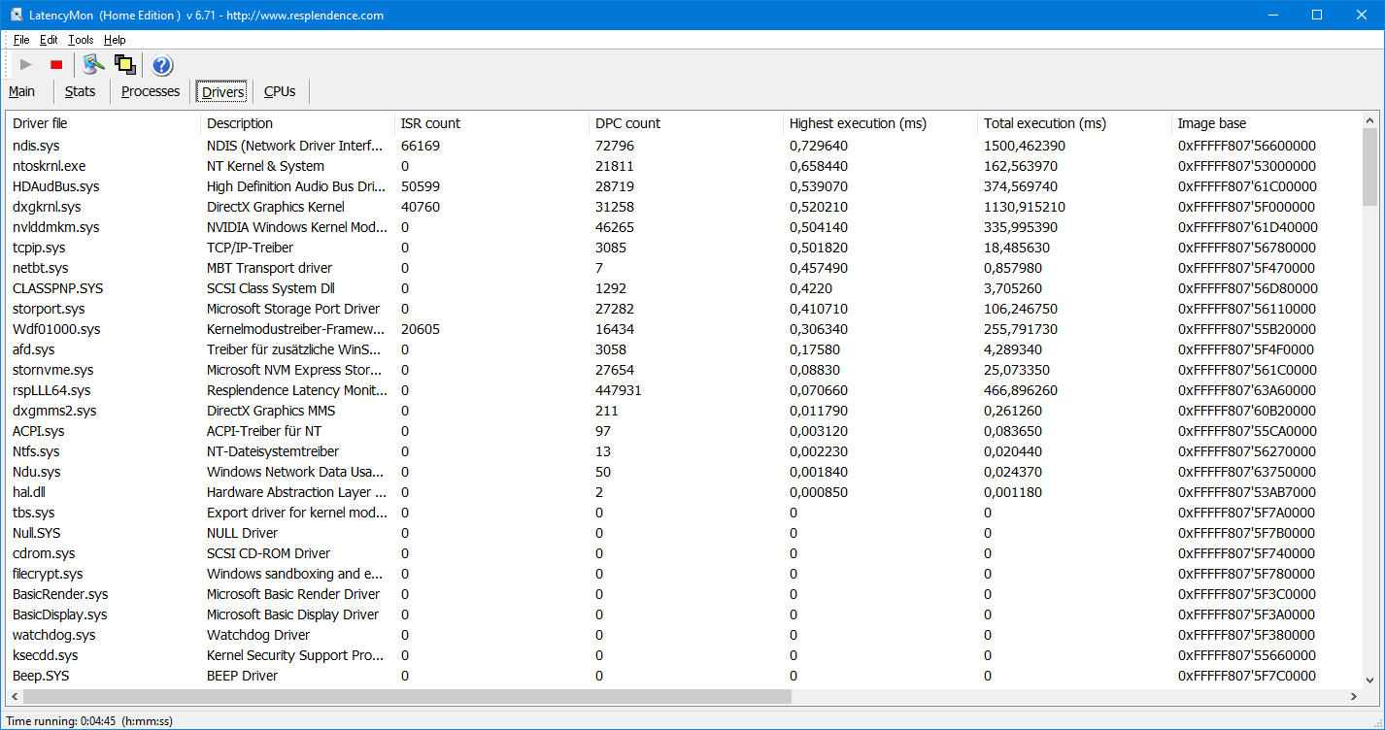Open the search/analyze magnifier toolbar icon
This screenshot has height=730, width=1385.
[93, 65]
